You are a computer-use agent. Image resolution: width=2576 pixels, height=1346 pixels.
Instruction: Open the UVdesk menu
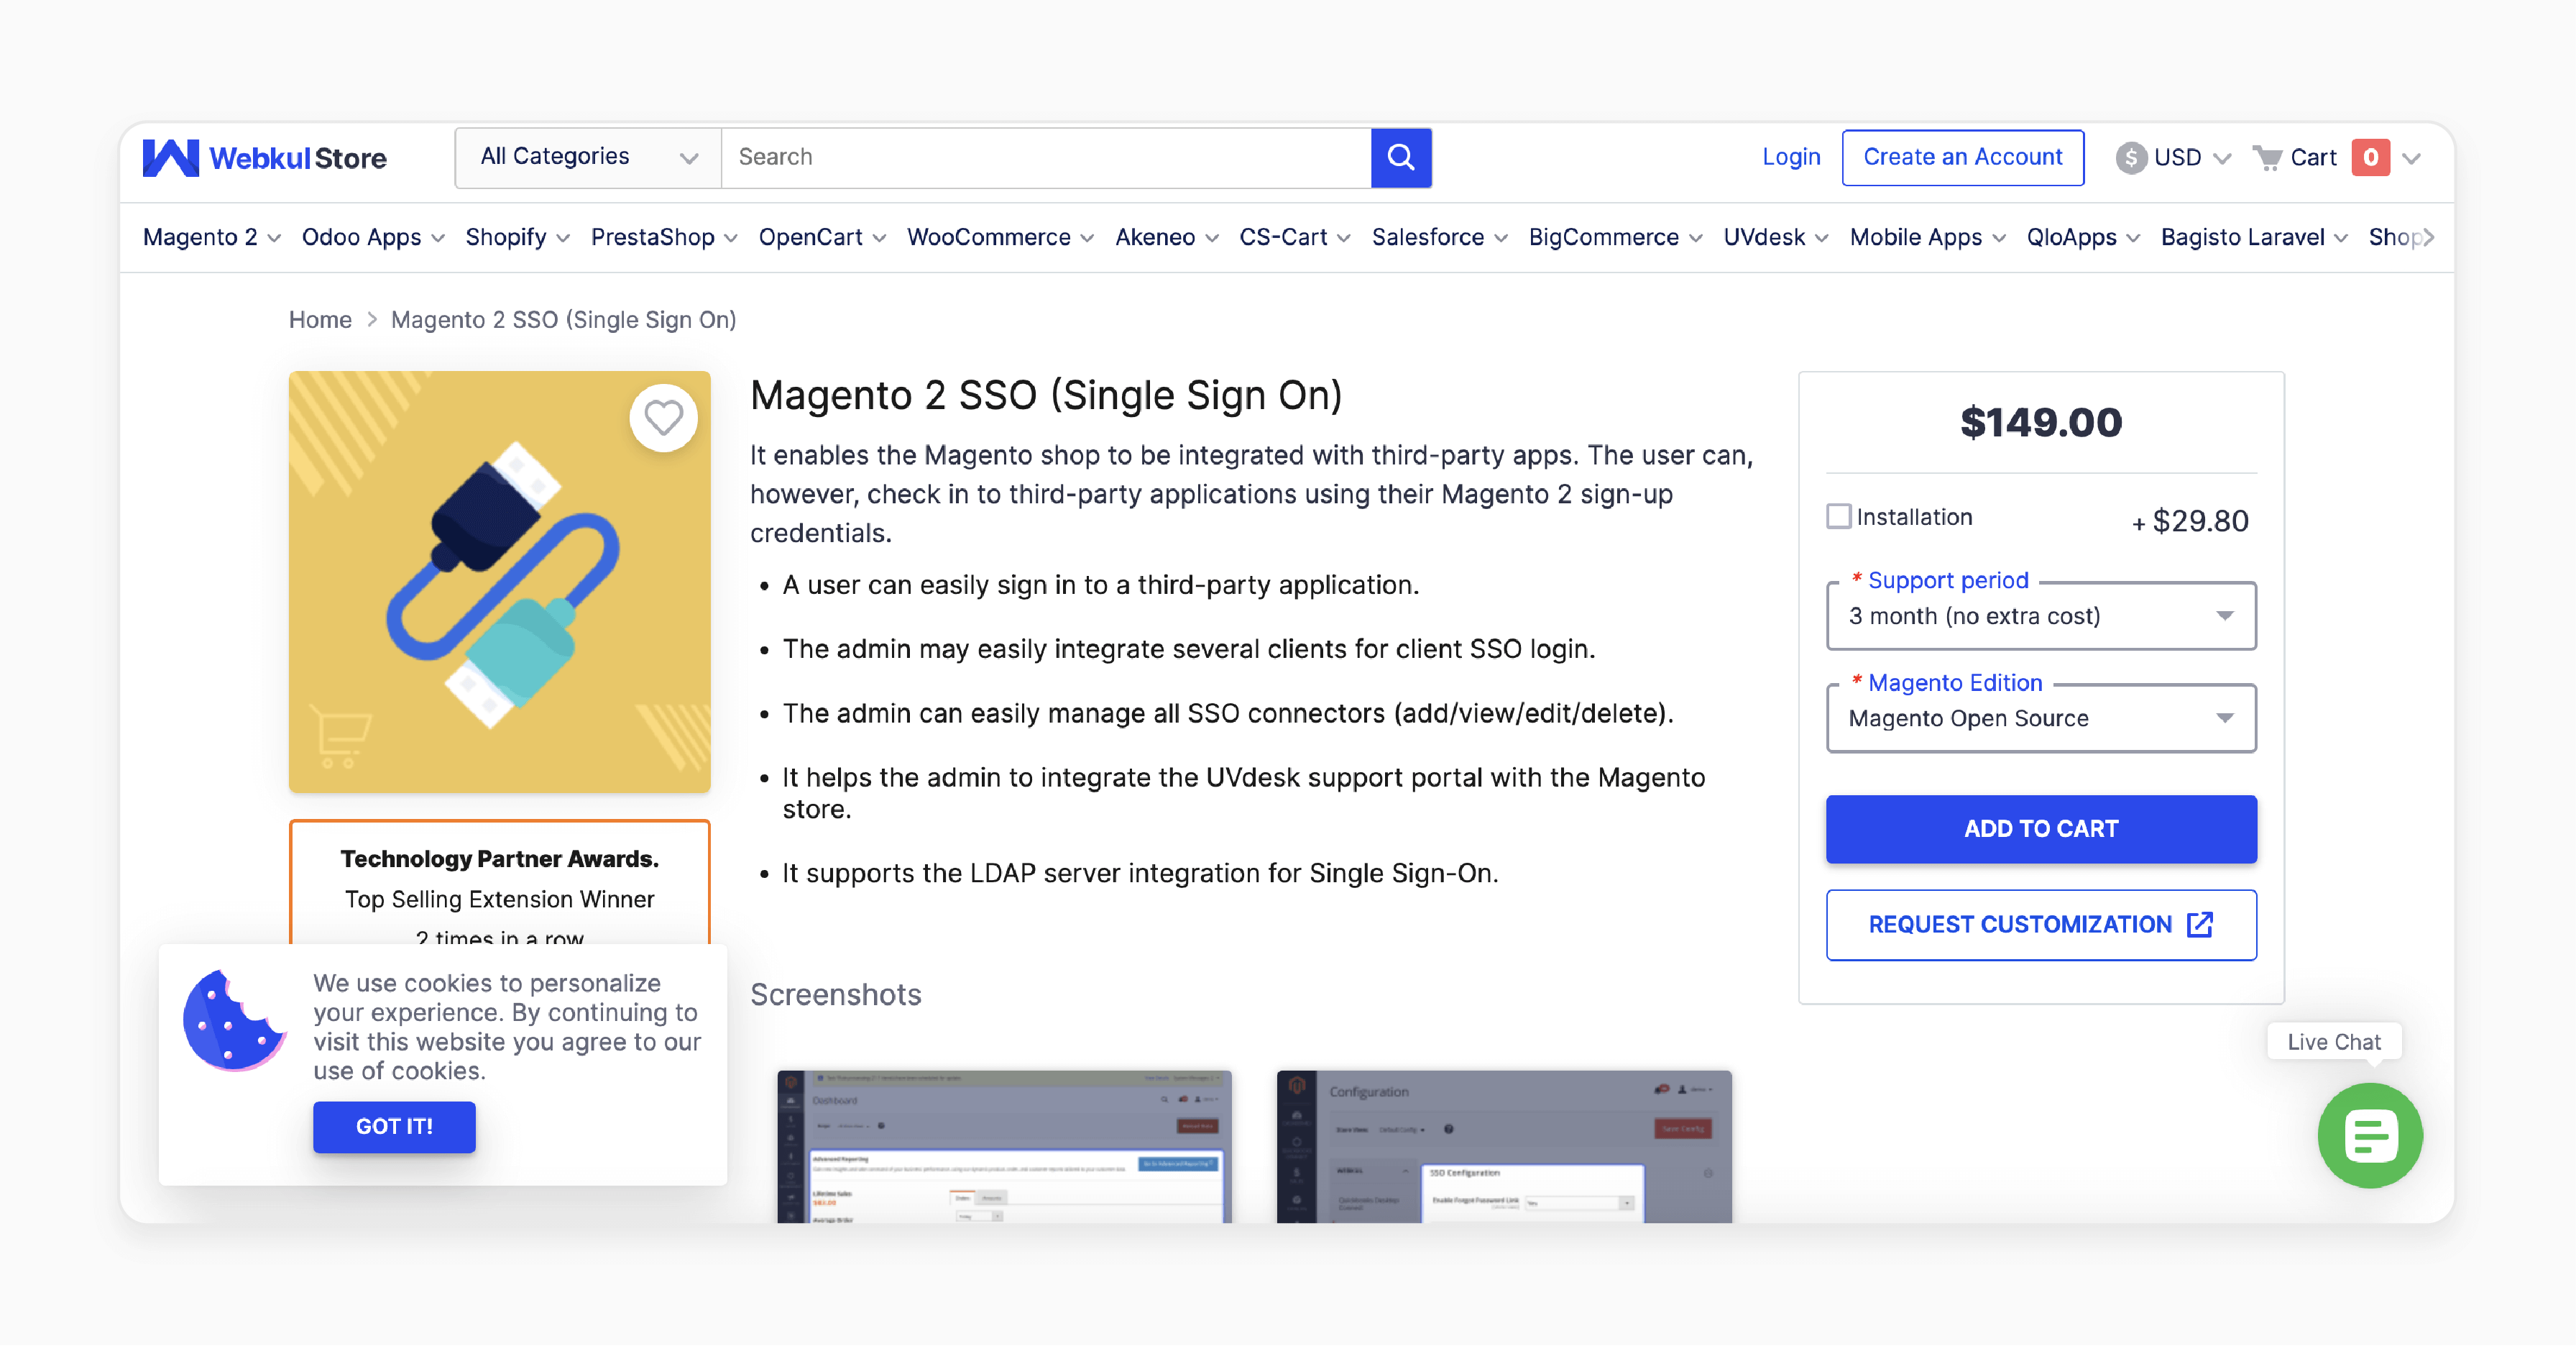pyautogui.click(x=1776, y=237)
